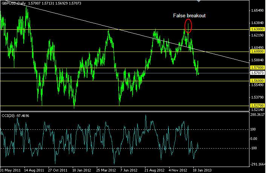Click the 18 Jan 2013 date label

(x=202, y=170)
